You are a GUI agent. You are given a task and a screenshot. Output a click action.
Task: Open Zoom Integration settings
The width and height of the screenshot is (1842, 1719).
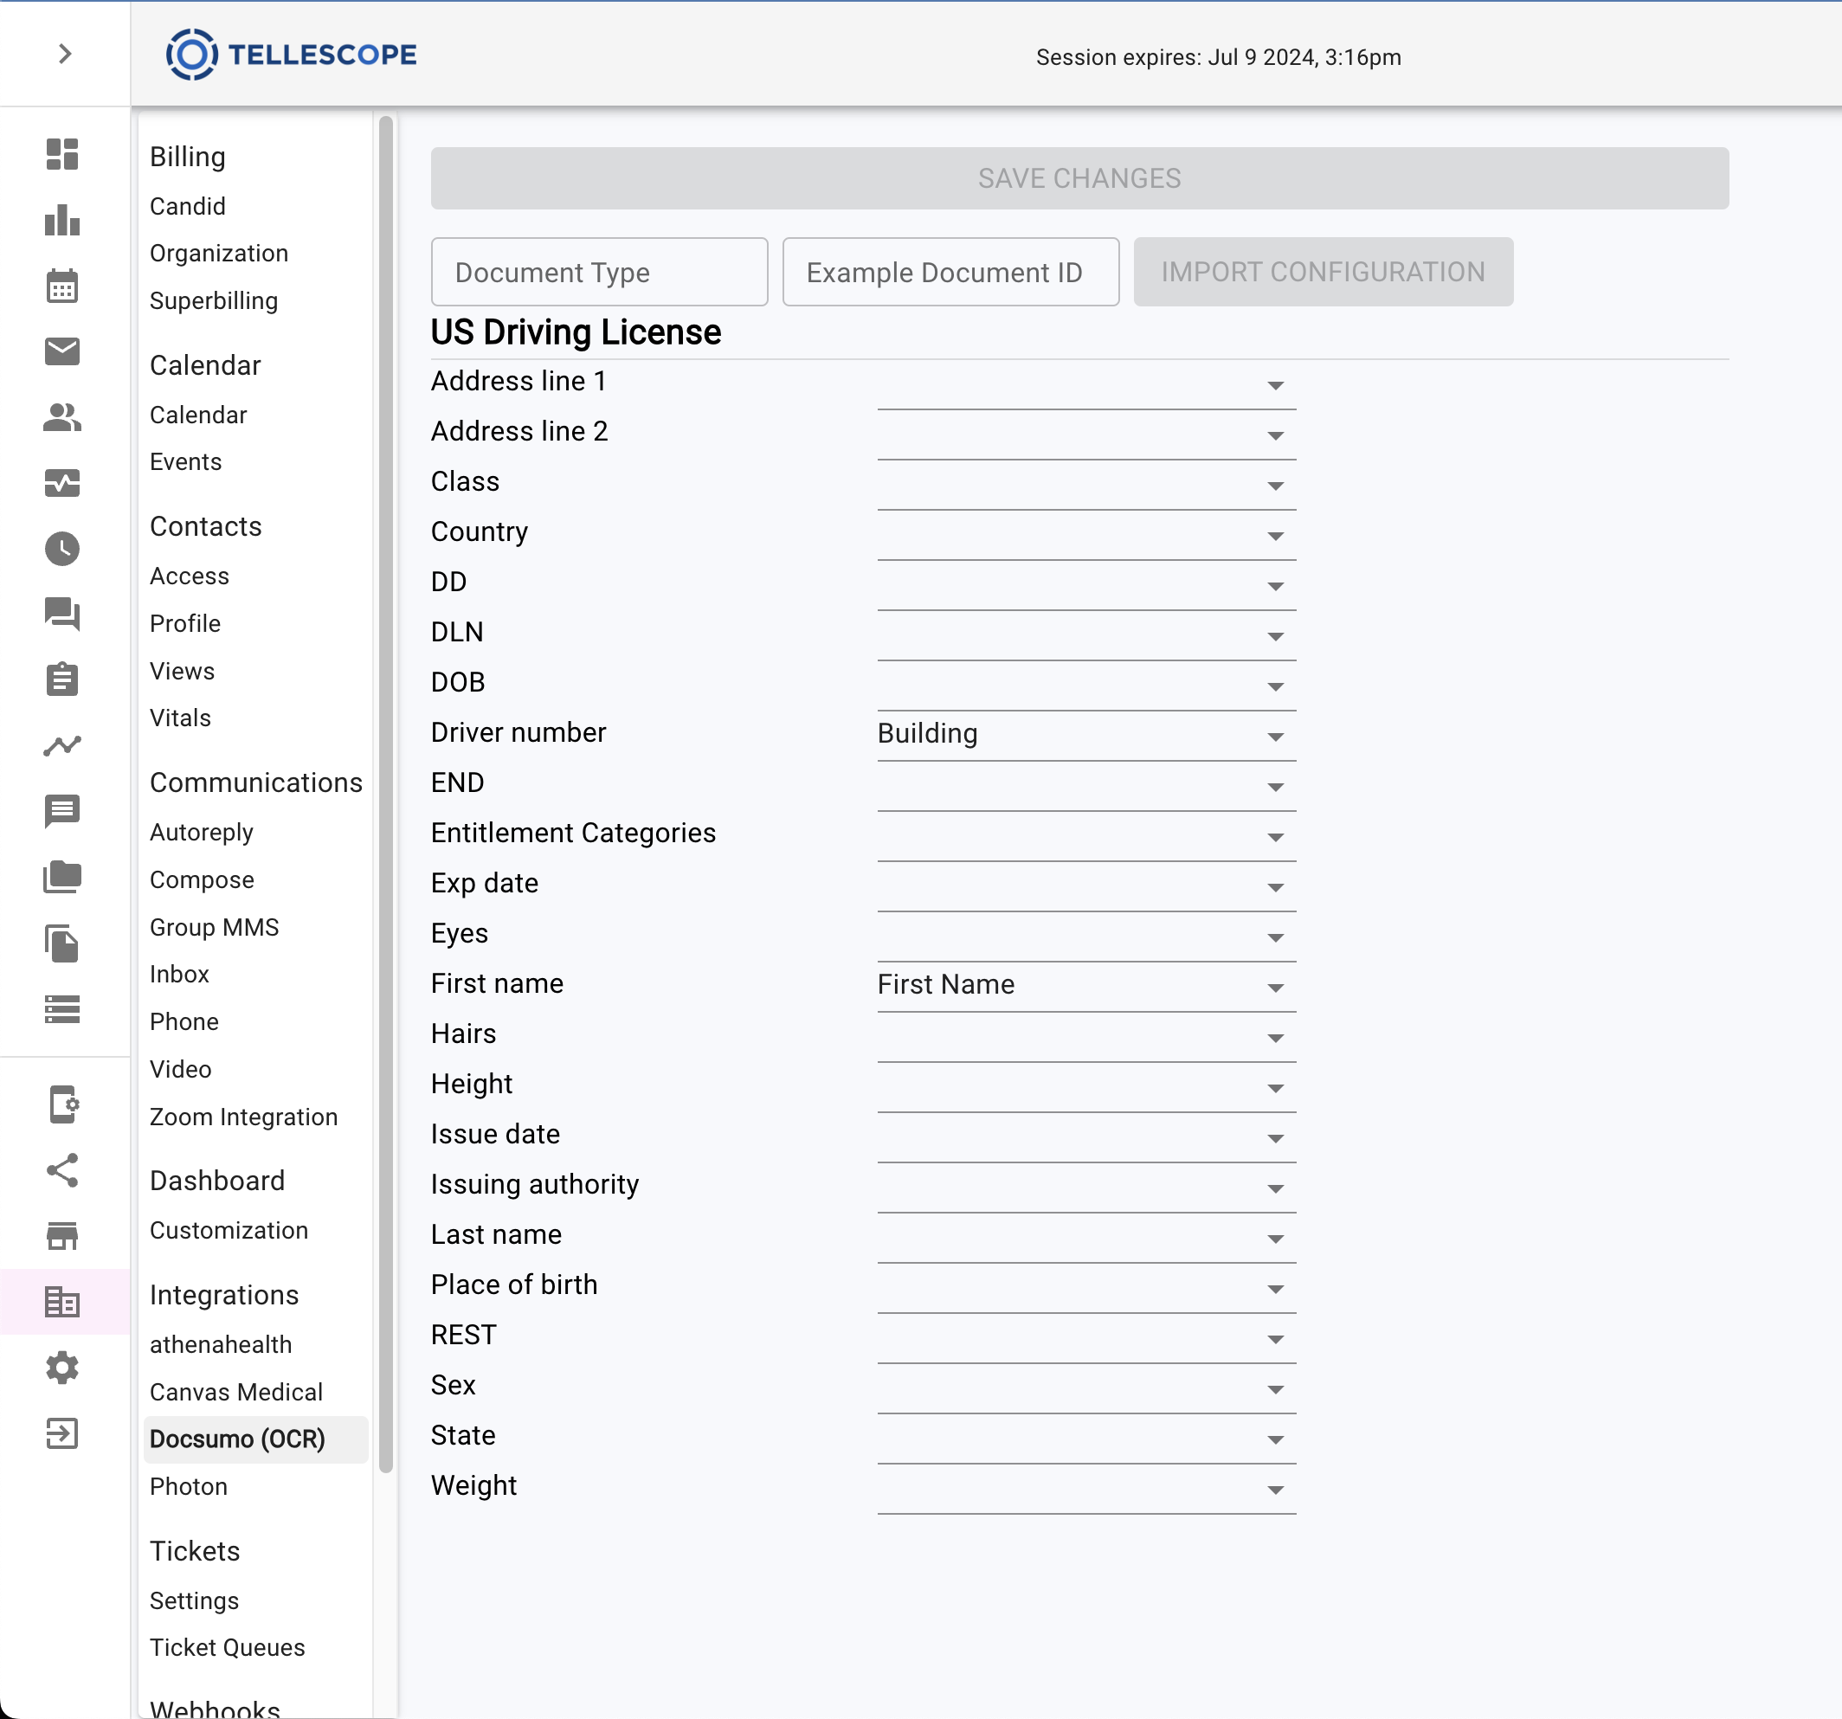coord(244,1117)
